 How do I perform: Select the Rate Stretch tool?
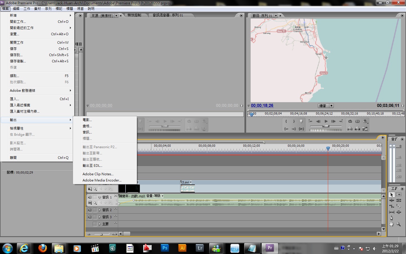[392, 206]
